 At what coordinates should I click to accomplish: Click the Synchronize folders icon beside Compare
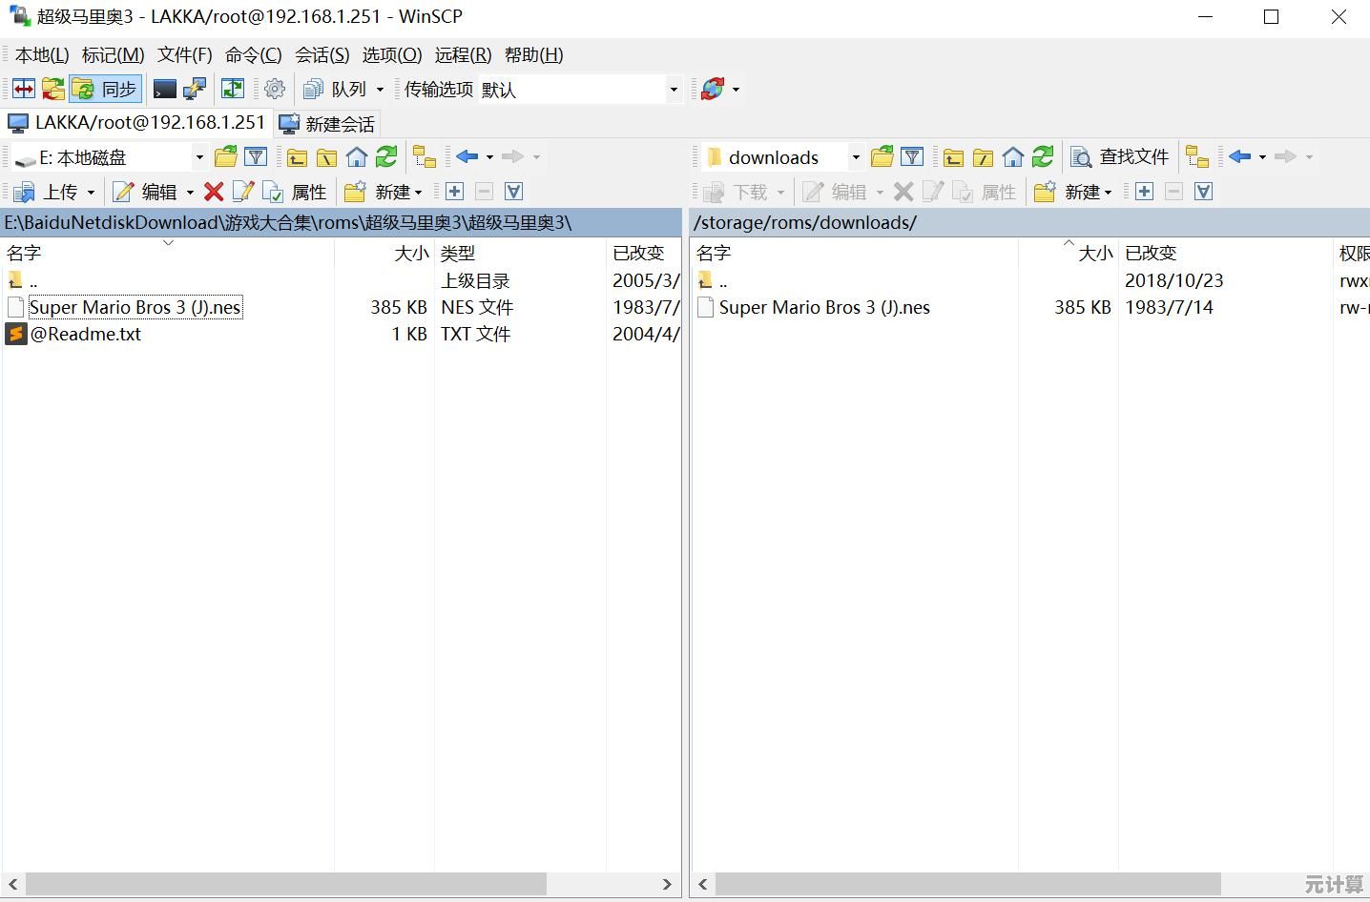pos(53,89)
